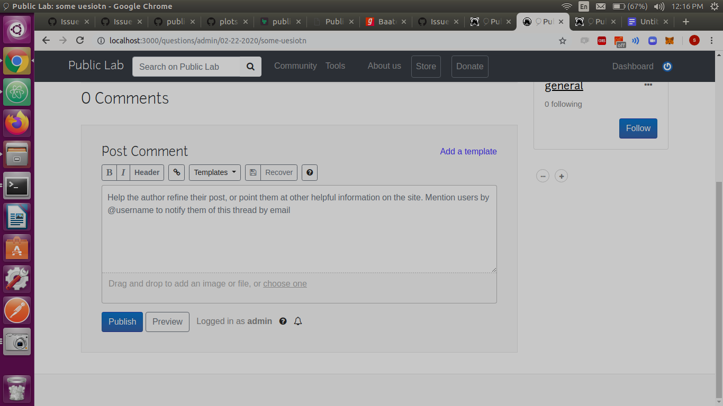Open Chrome's three-dot menu
Screen dimensions: 723x406
[711, 41]
